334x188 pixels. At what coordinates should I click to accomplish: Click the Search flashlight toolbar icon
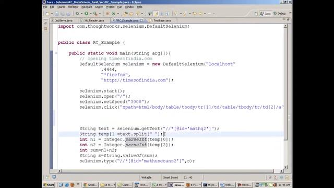(138, 14)
